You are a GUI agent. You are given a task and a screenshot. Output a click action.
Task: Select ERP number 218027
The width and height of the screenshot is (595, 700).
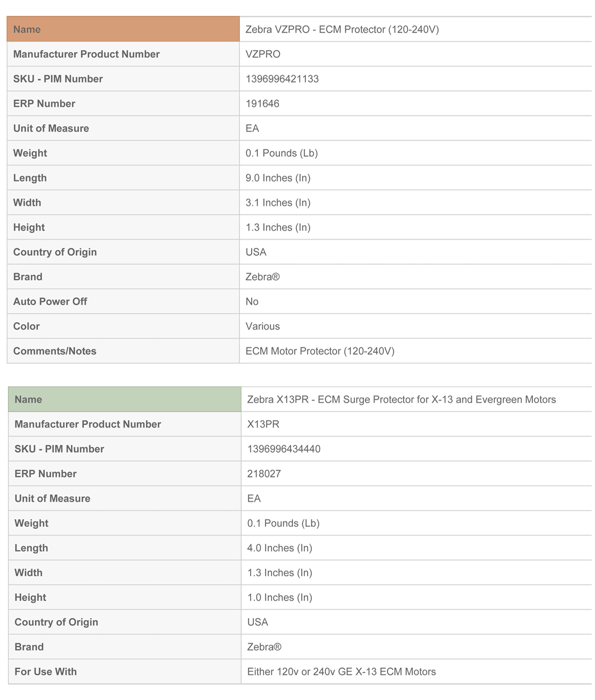pos(264,474)
